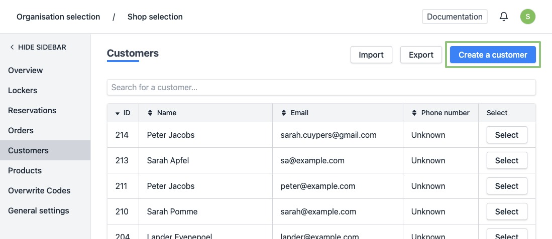Open the Lockers sidebar section
This screenshot has height=239, width=552.
pyautogui.click(x=23, y=90)
